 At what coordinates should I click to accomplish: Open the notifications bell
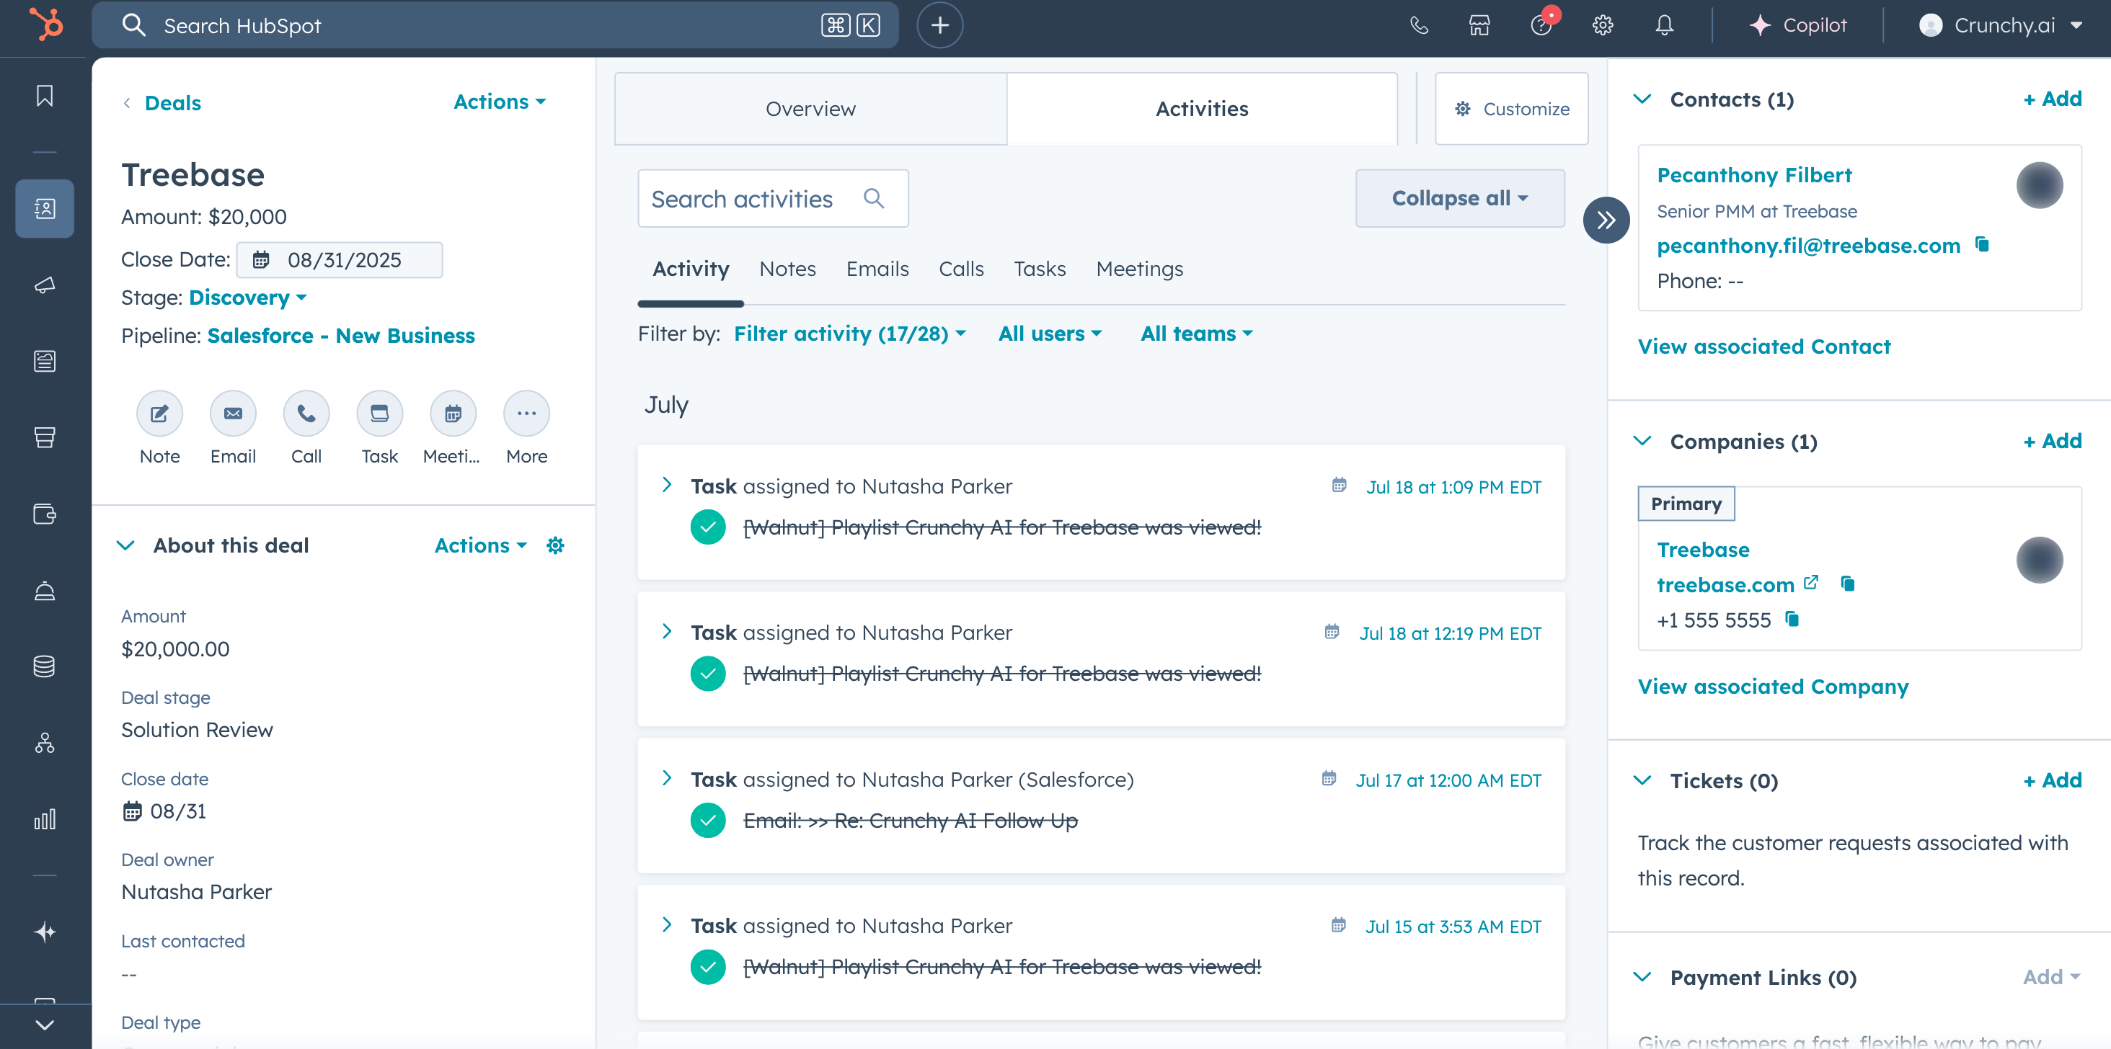pos(1665,25)
